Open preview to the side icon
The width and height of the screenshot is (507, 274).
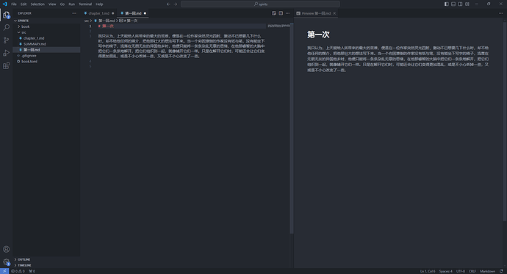(274, 13)
